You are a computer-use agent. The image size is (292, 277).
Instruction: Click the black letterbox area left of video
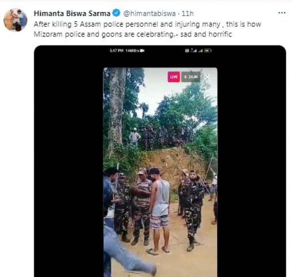tap(69, 164)
